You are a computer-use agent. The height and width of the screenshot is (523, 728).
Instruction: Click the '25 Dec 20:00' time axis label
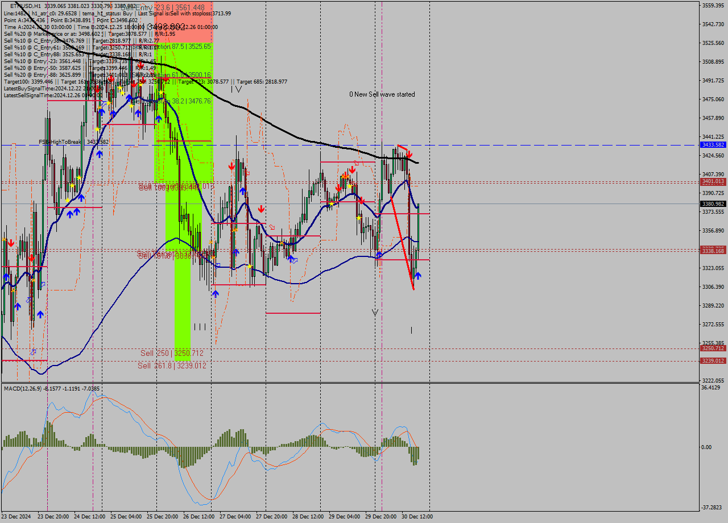click(x=162, y=517)
